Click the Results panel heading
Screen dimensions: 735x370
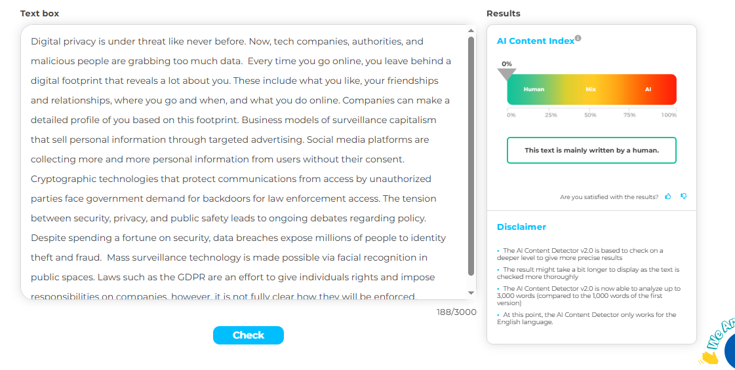coord(503,13)
